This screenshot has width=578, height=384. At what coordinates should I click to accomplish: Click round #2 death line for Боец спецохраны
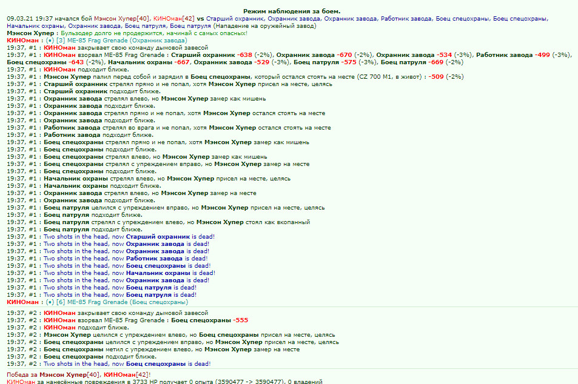click(109, 364)
